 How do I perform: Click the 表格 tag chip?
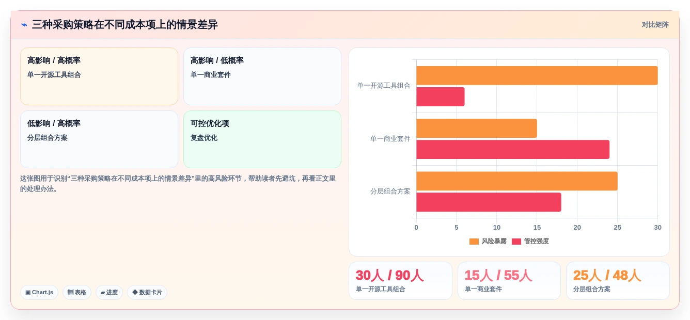coord(77,293)
